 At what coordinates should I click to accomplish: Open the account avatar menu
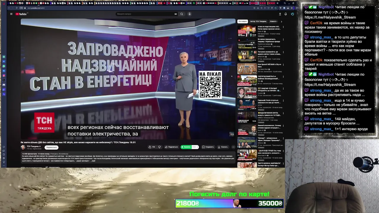(292, 14)
